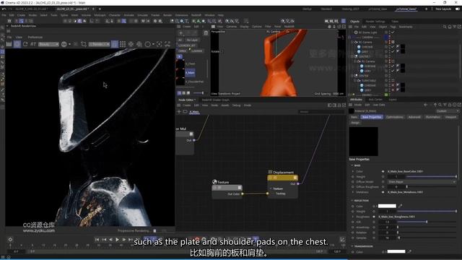Click the back arrow in Attributes panel
Viewport: 462px width, 260px height.
tap(425, 105)
